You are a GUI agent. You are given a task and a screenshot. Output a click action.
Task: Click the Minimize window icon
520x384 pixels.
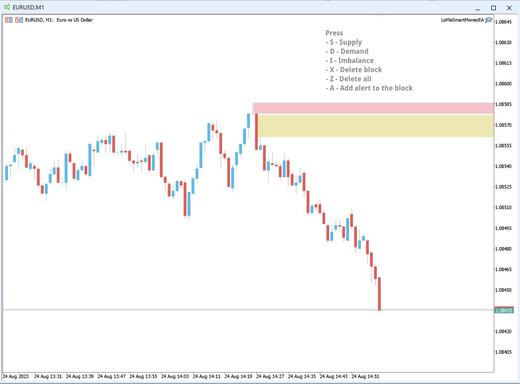[477, 8]
